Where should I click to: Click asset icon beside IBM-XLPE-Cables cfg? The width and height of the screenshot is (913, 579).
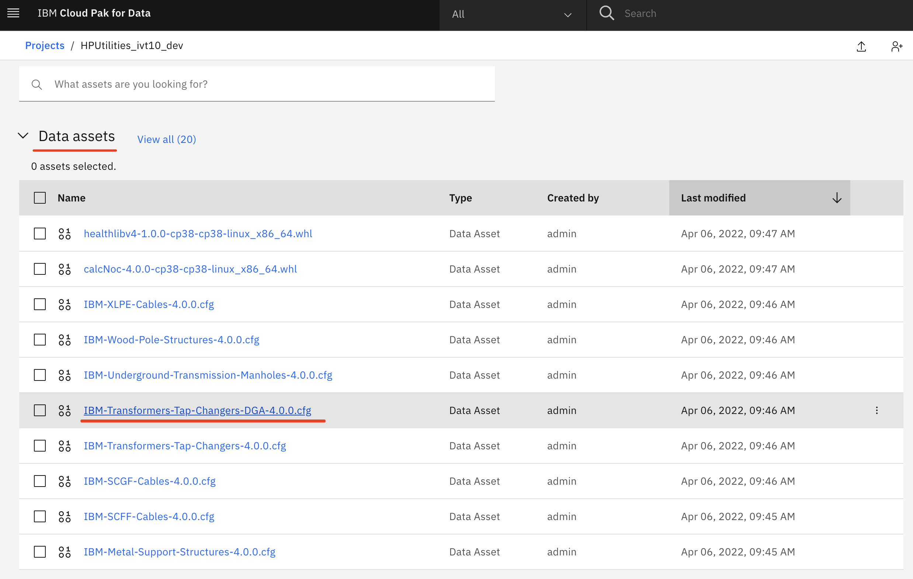tap(65, 304)
